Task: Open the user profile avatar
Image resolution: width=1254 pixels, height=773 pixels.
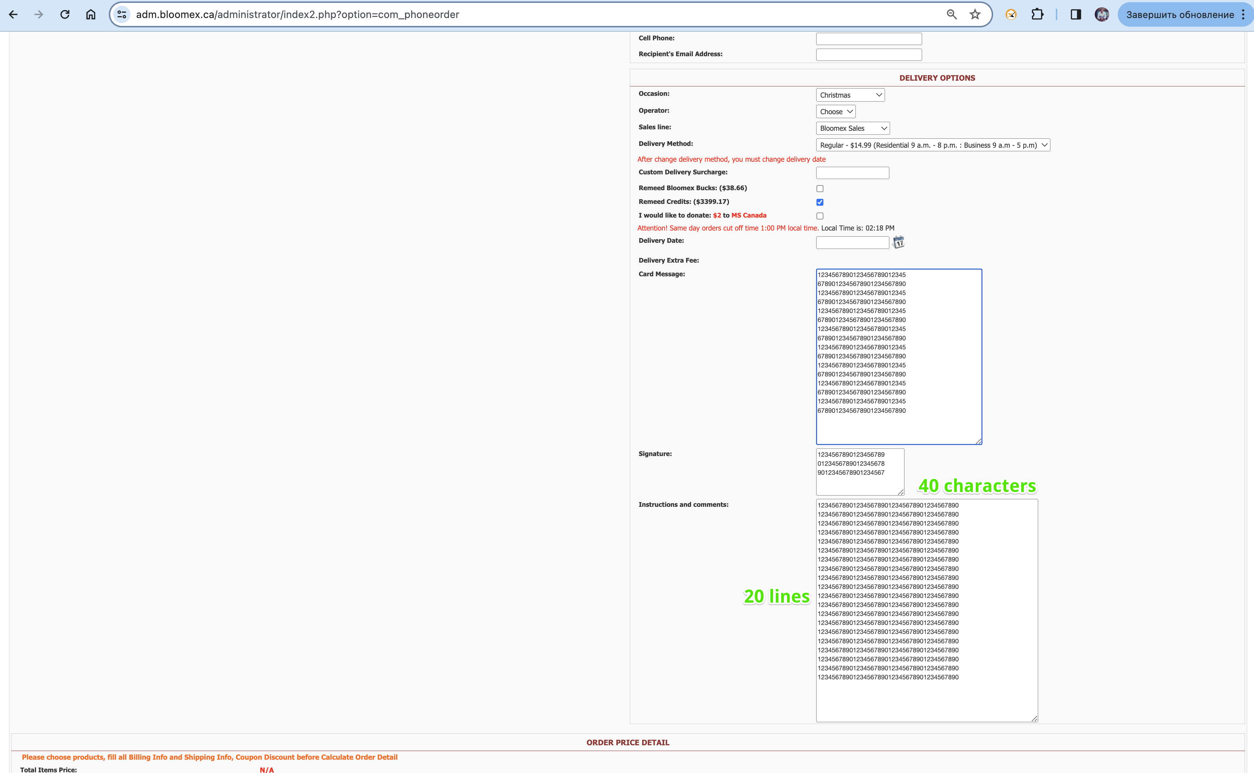Action: coord(1102,14)
